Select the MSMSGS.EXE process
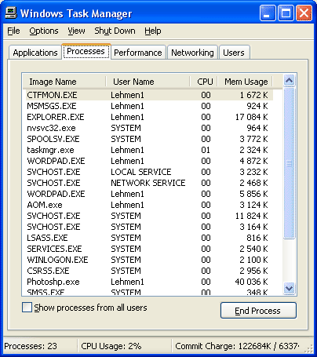This screenshot has height=357, width=317. point(149,106)
